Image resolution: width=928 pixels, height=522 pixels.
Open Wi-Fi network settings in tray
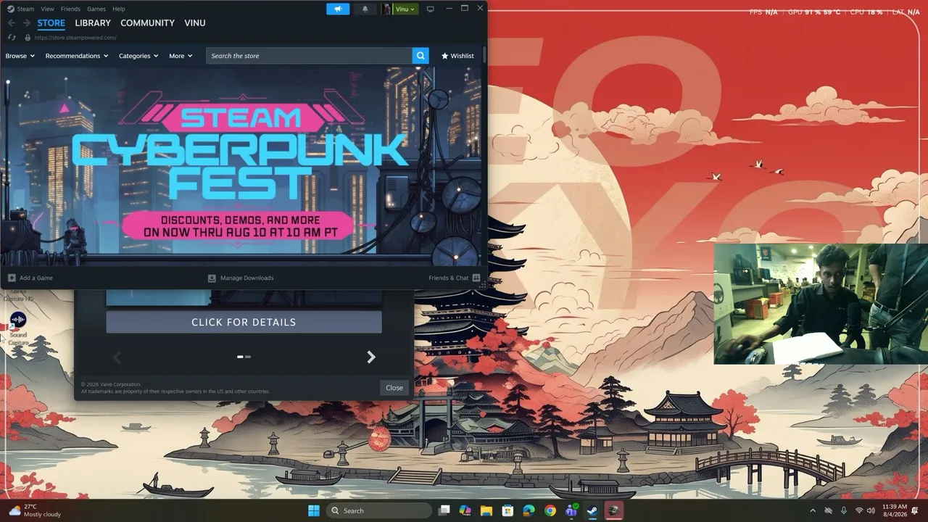point(859,510)
